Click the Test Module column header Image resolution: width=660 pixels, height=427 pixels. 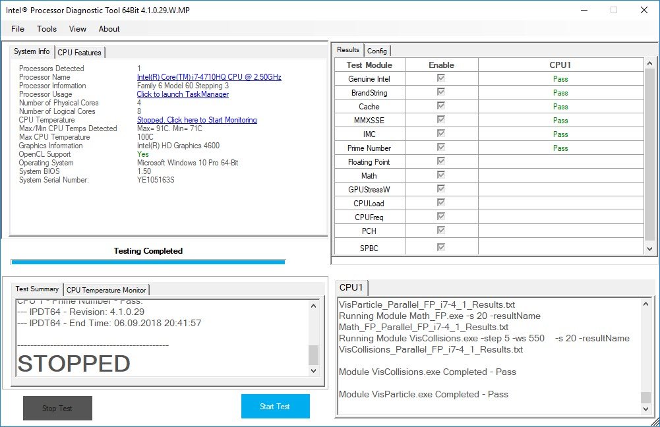tap(370, 65)
